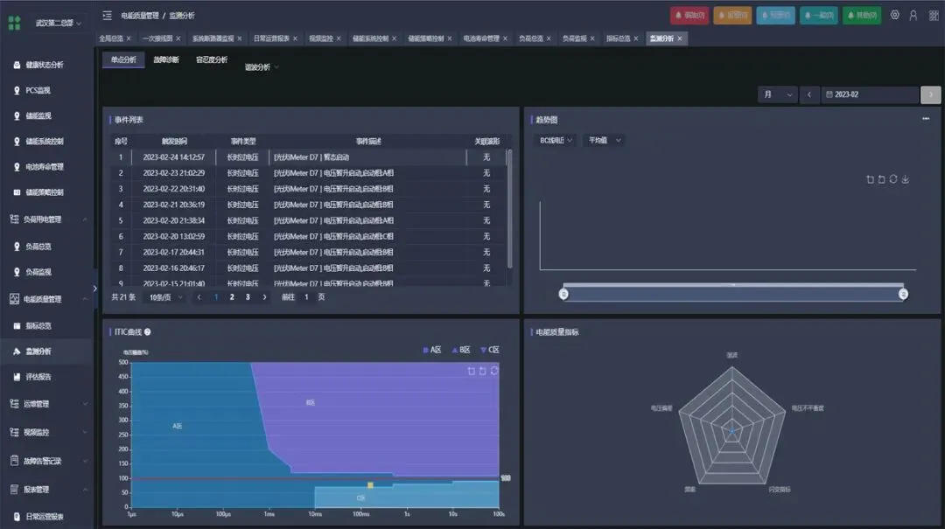The height and width of the screenshot is (529, 945).
Task: Toggle the B区 legend series on ITIC chart
Action: [461, 350]
